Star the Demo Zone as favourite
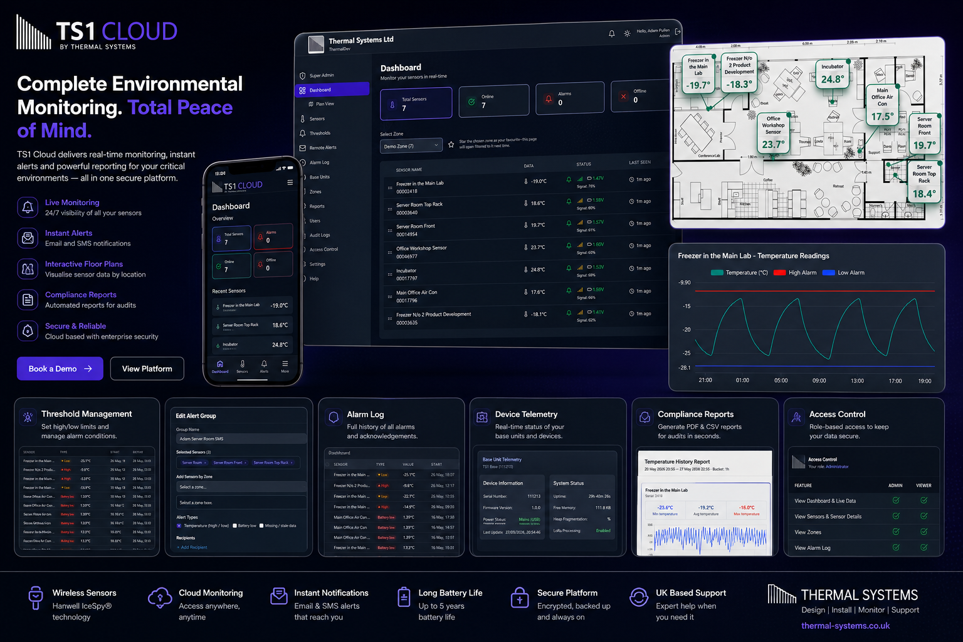Screen dimensions: 963x642 (x=451, y=145)
